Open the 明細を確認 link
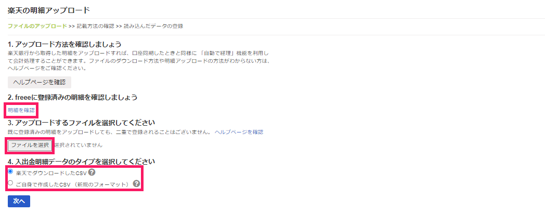Viewport: 545px width, 213px height. click(x=21, y=110)
